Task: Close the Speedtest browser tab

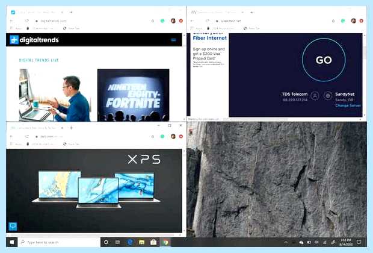Action: 242,12
